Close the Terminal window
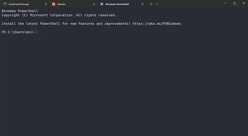This screenshot has width=248, height=136. pyautogui.click(x=244, y=3)
